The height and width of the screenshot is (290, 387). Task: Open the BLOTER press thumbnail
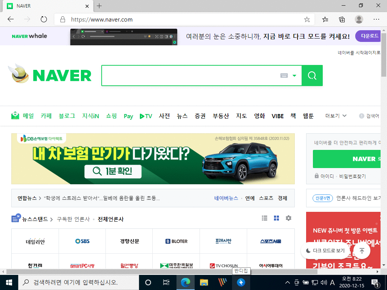(x=176, y=241)
